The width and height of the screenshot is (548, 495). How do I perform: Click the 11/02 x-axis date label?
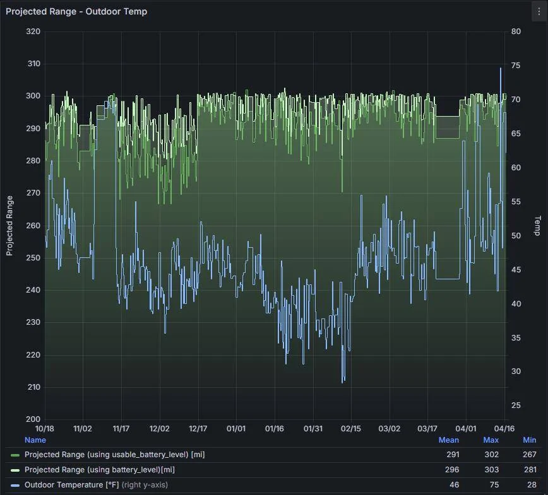pos(83,428)
